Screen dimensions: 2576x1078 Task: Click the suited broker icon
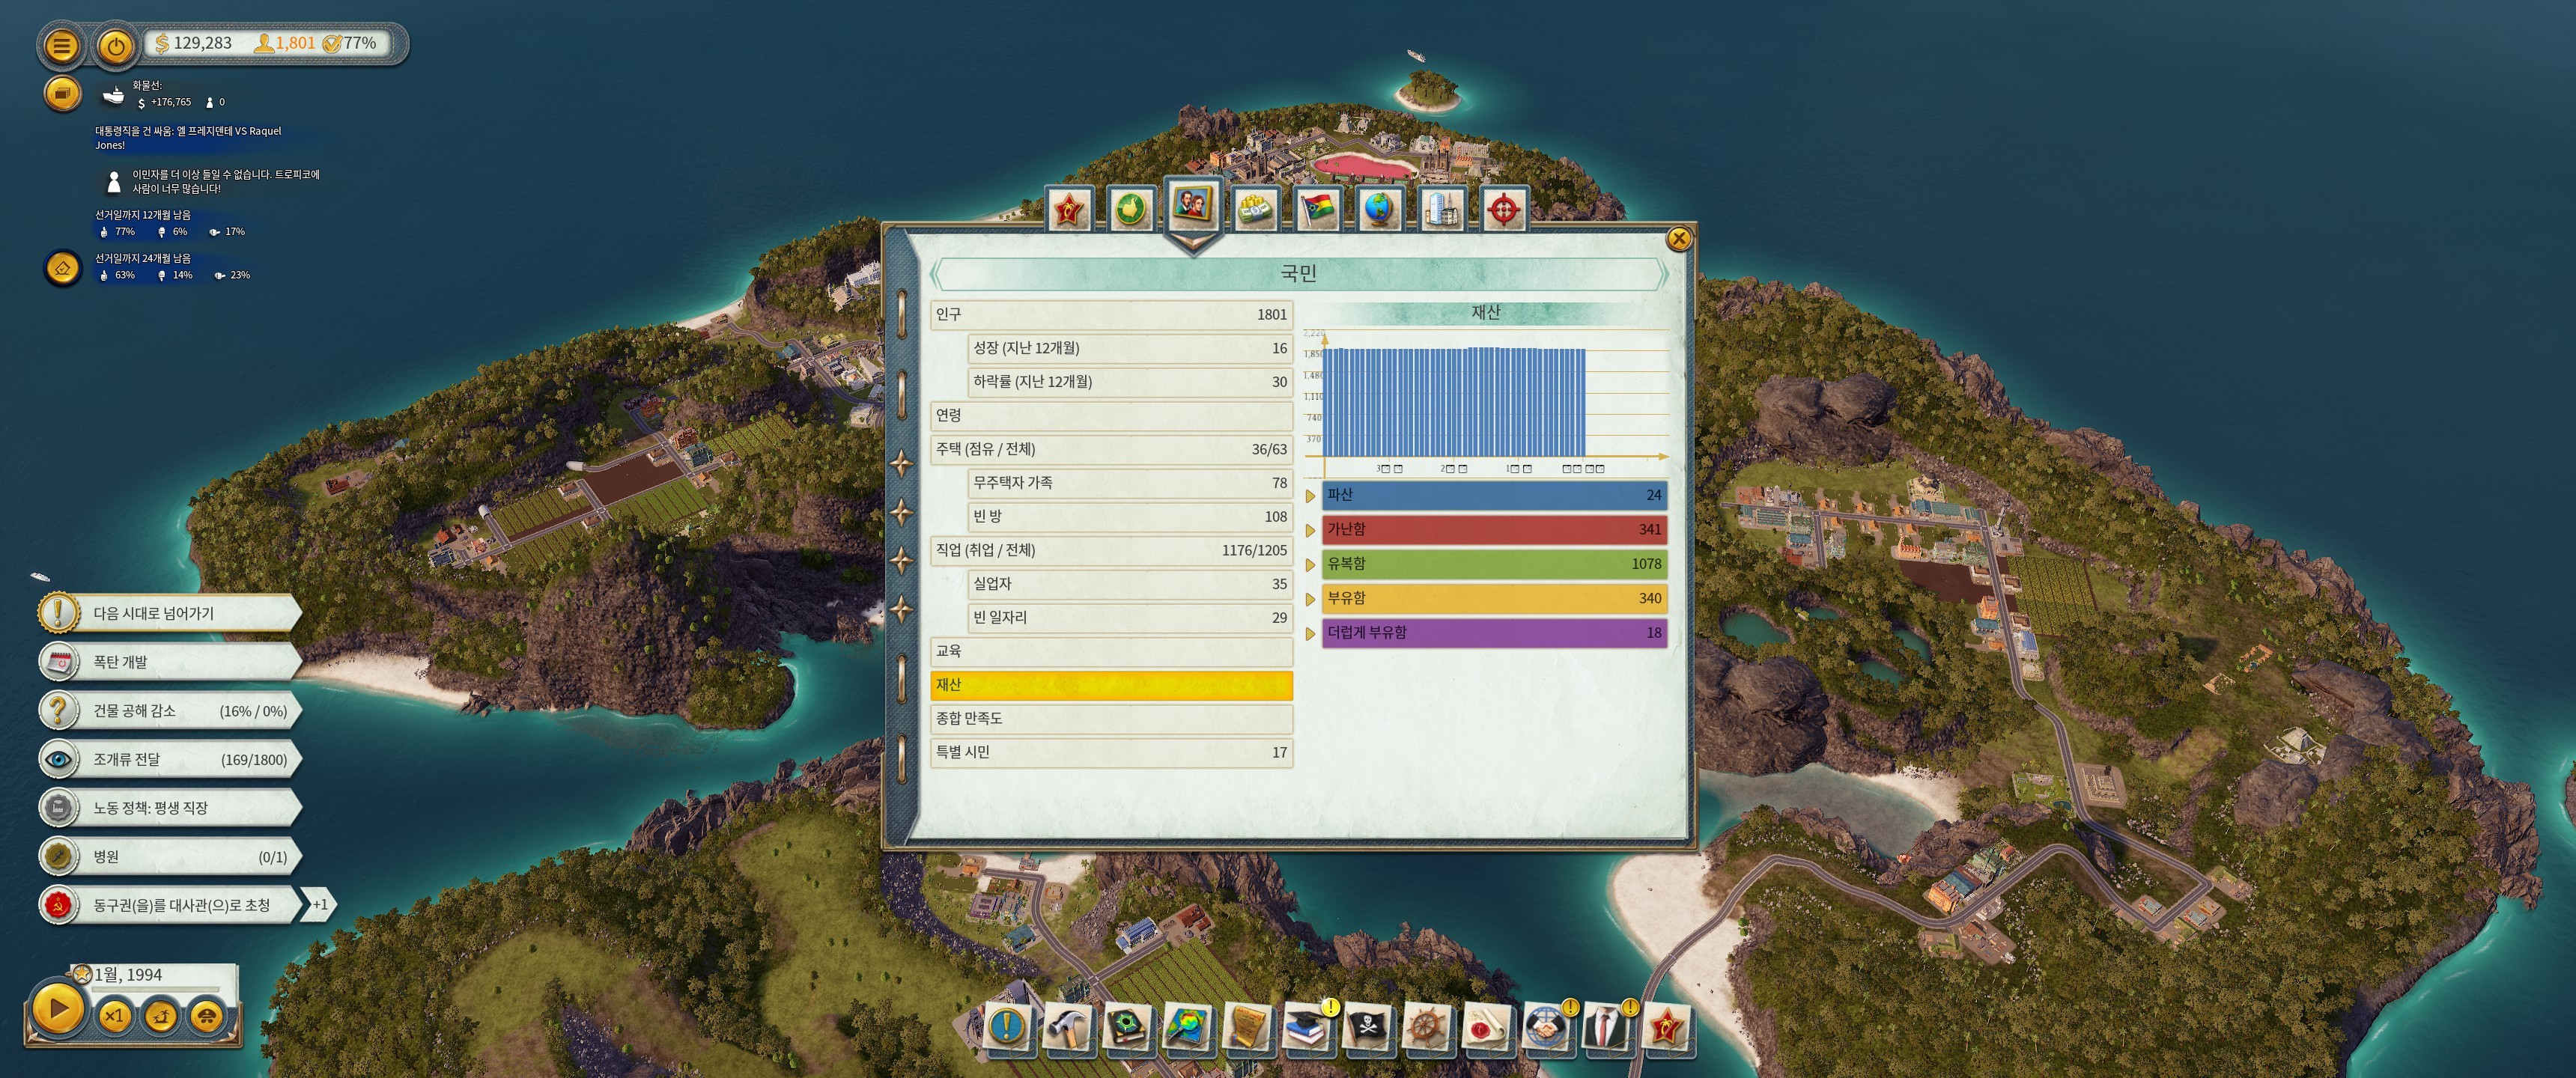coord(1606,1028)
